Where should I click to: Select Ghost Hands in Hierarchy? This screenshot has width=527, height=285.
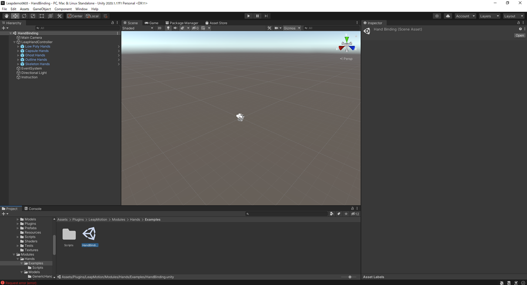35,55
